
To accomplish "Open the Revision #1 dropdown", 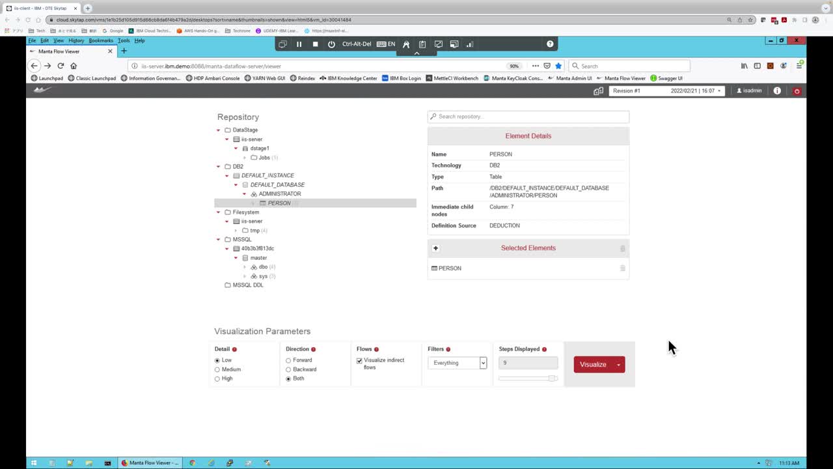I will (x=667, y=91).
